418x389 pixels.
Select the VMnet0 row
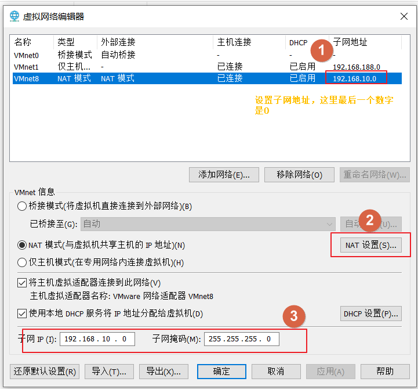point(207,55)
